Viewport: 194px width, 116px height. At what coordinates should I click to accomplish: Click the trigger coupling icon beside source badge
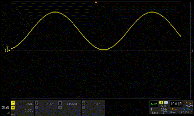click(166, 103)
